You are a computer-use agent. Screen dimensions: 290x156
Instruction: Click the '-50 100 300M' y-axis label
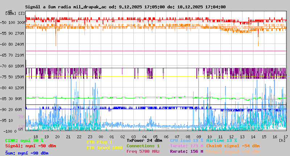click(x=13, y=22)
